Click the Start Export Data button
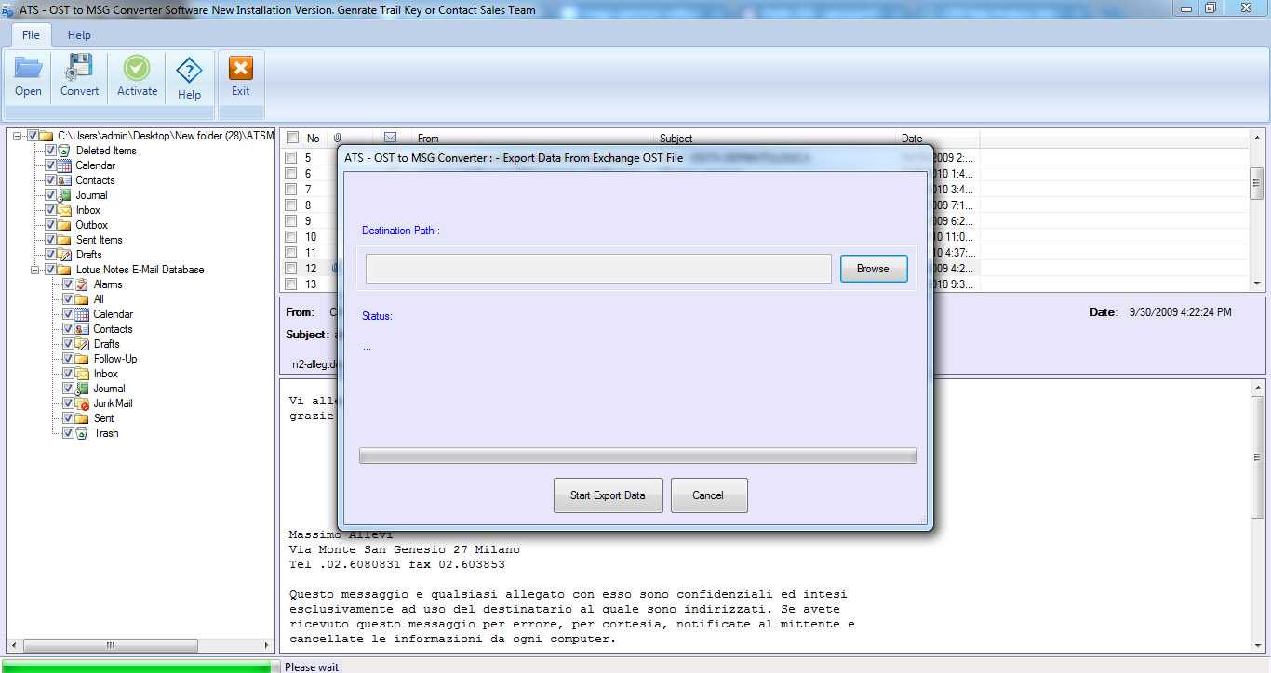 click(608, 495)
